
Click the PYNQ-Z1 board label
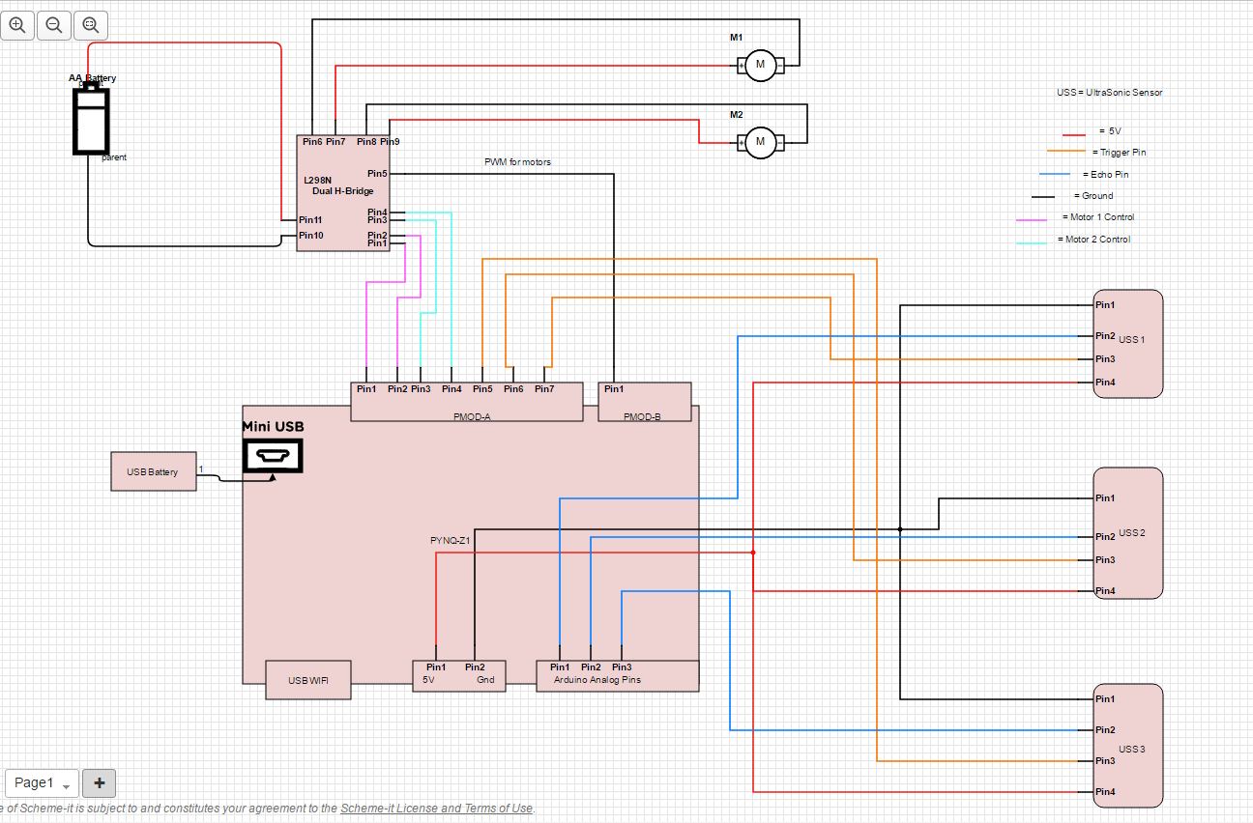pos(450,540)
